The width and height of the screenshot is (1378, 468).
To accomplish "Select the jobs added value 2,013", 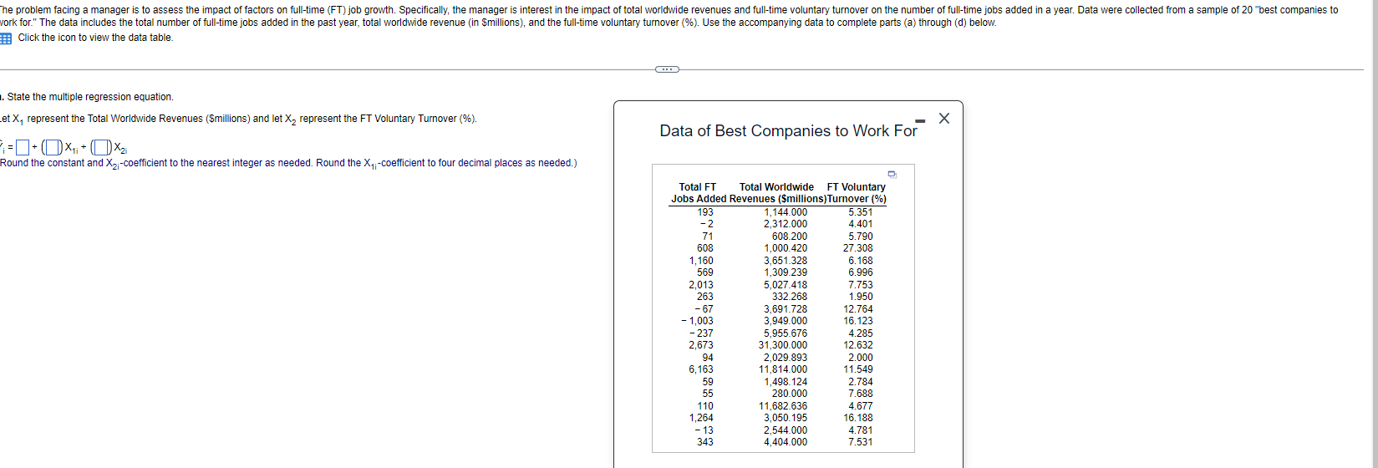I will (701, 285).
